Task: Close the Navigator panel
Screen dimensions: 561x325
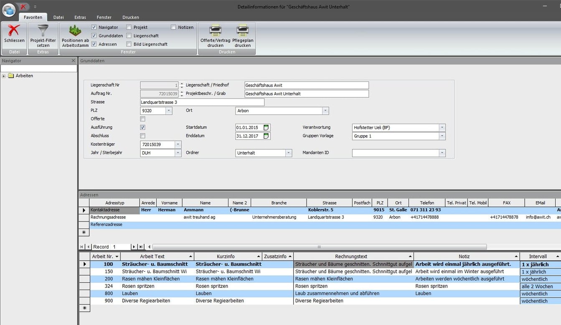Action: pyautogui.click(x=74, y=61)
